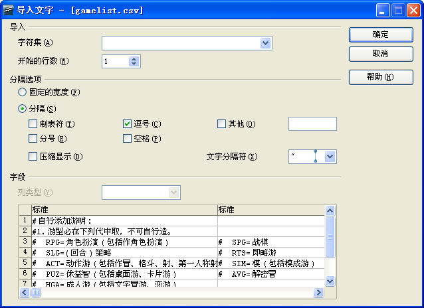Viewport: 424px width, 308px height.
Task: Enable the 分号 checkbox
Action: [33, 139]
